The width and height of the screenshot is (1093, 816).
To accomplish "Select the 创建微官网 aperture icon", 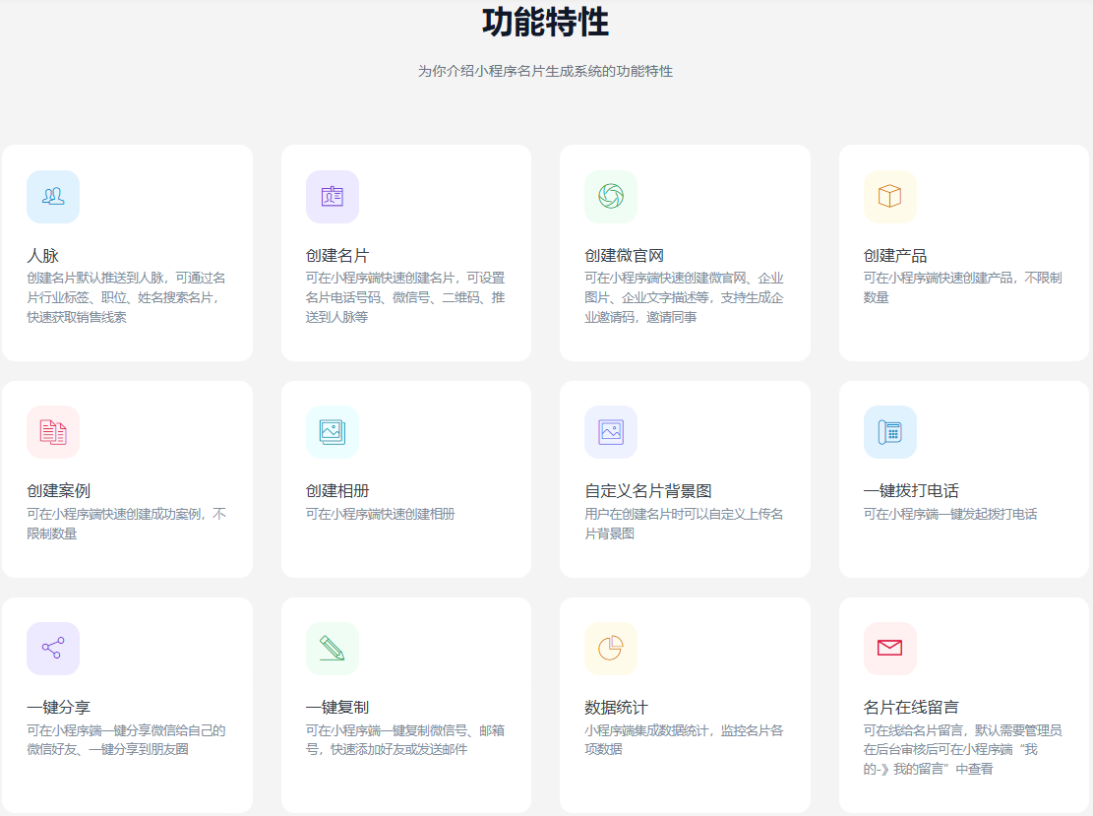I will click(611, 197).
